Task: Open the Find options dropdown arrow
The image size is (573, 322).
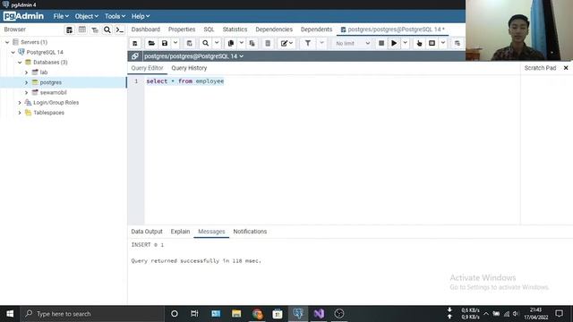Action: pyautogui.click(x=217, y=43)
